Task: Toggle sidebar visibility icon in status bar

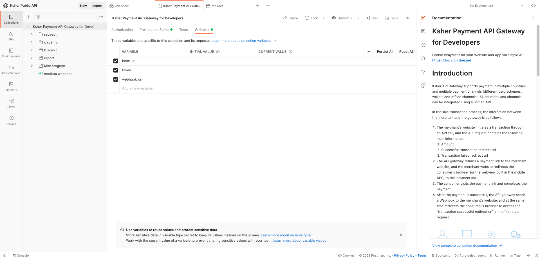Action: click(5, 255)
